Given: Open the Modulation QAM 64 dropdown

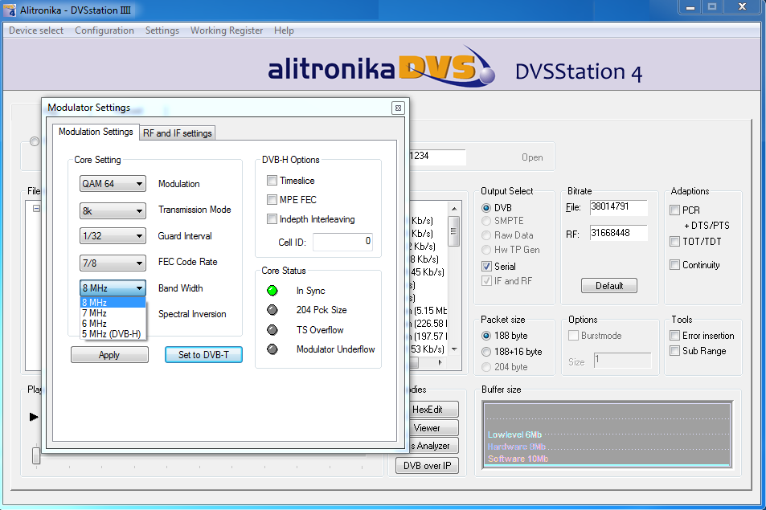Looking at the screenshot, I should coord(113,184).
